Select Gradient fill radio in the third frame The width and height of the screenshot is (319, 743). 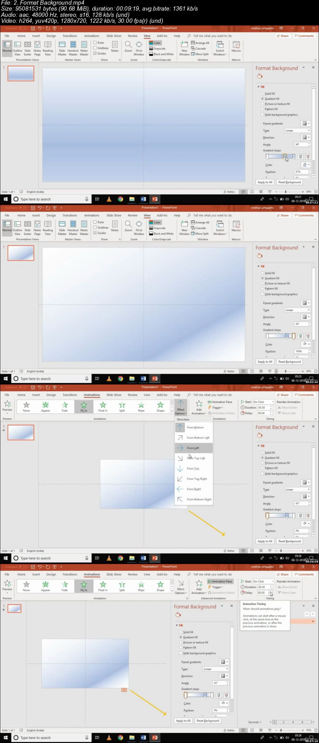pos(262,458)
